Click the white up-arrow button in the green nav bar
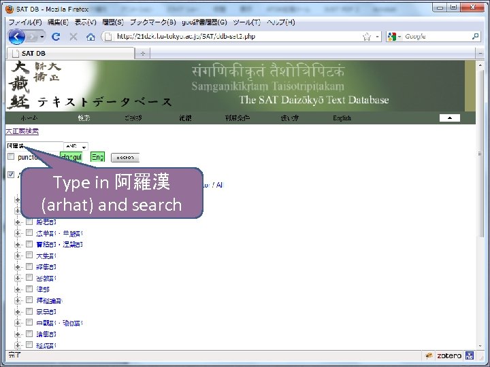Viewport: 490px width, 367px height. [x=450, y=118]
